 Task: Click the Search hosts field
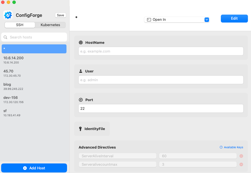[34, 37]
